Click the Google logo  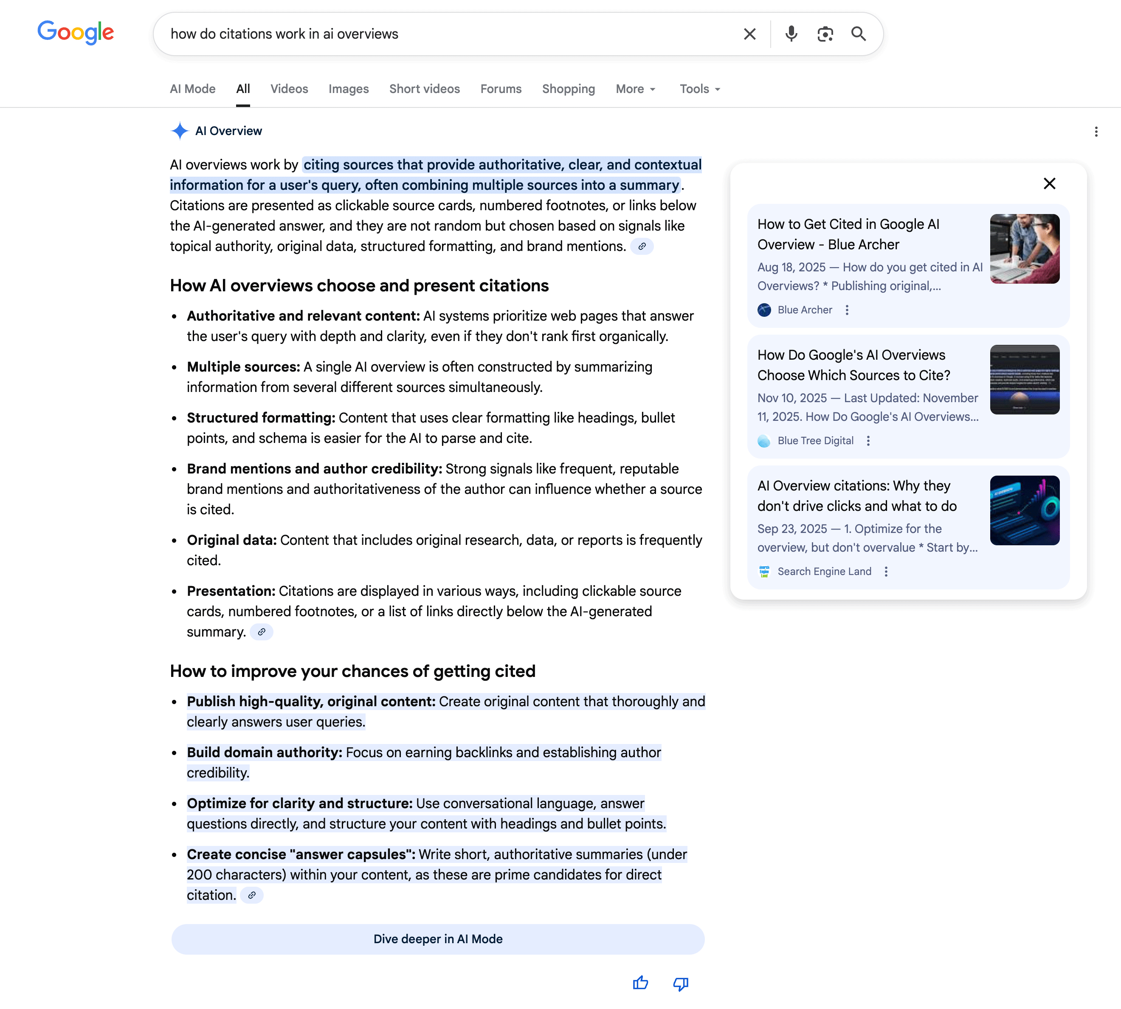(x=76, y=33)
